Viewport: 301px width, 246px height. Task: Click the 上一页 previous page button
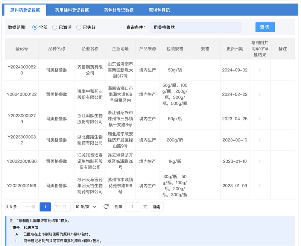pyautogui.click(x=30, y=207)
